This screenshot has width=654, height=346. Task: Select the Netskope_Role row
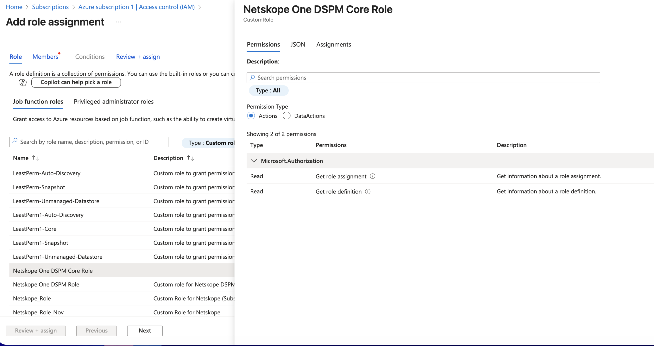[x=122, y=298]
